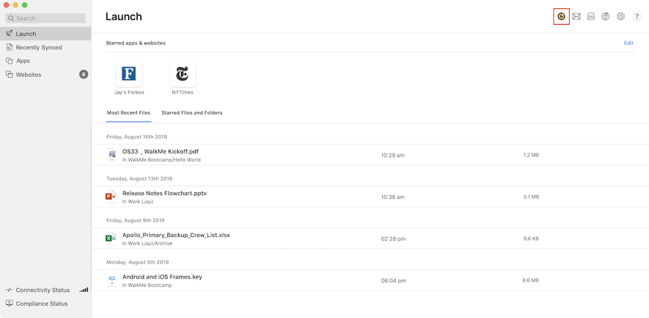The height and width of the screenshot is (318, 649).
Task: Click into the Search field
Action: (x=45, y=18)
